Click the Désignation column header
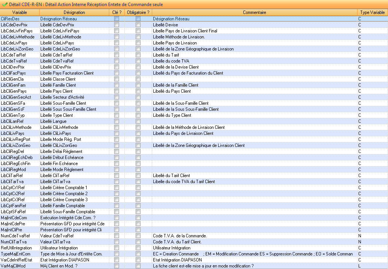The image size is (388, 269). (x=74, y=12)
